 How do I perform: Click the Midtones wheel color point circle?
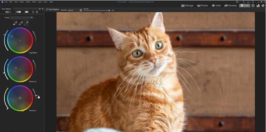[16, 68]
